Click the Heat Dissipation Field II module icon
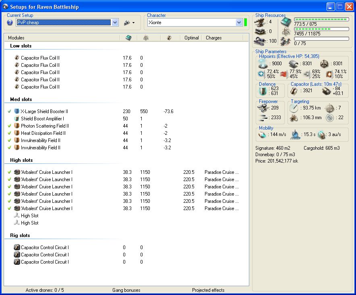This screenshot has height=295, width=356. click(x=17, y=133)
